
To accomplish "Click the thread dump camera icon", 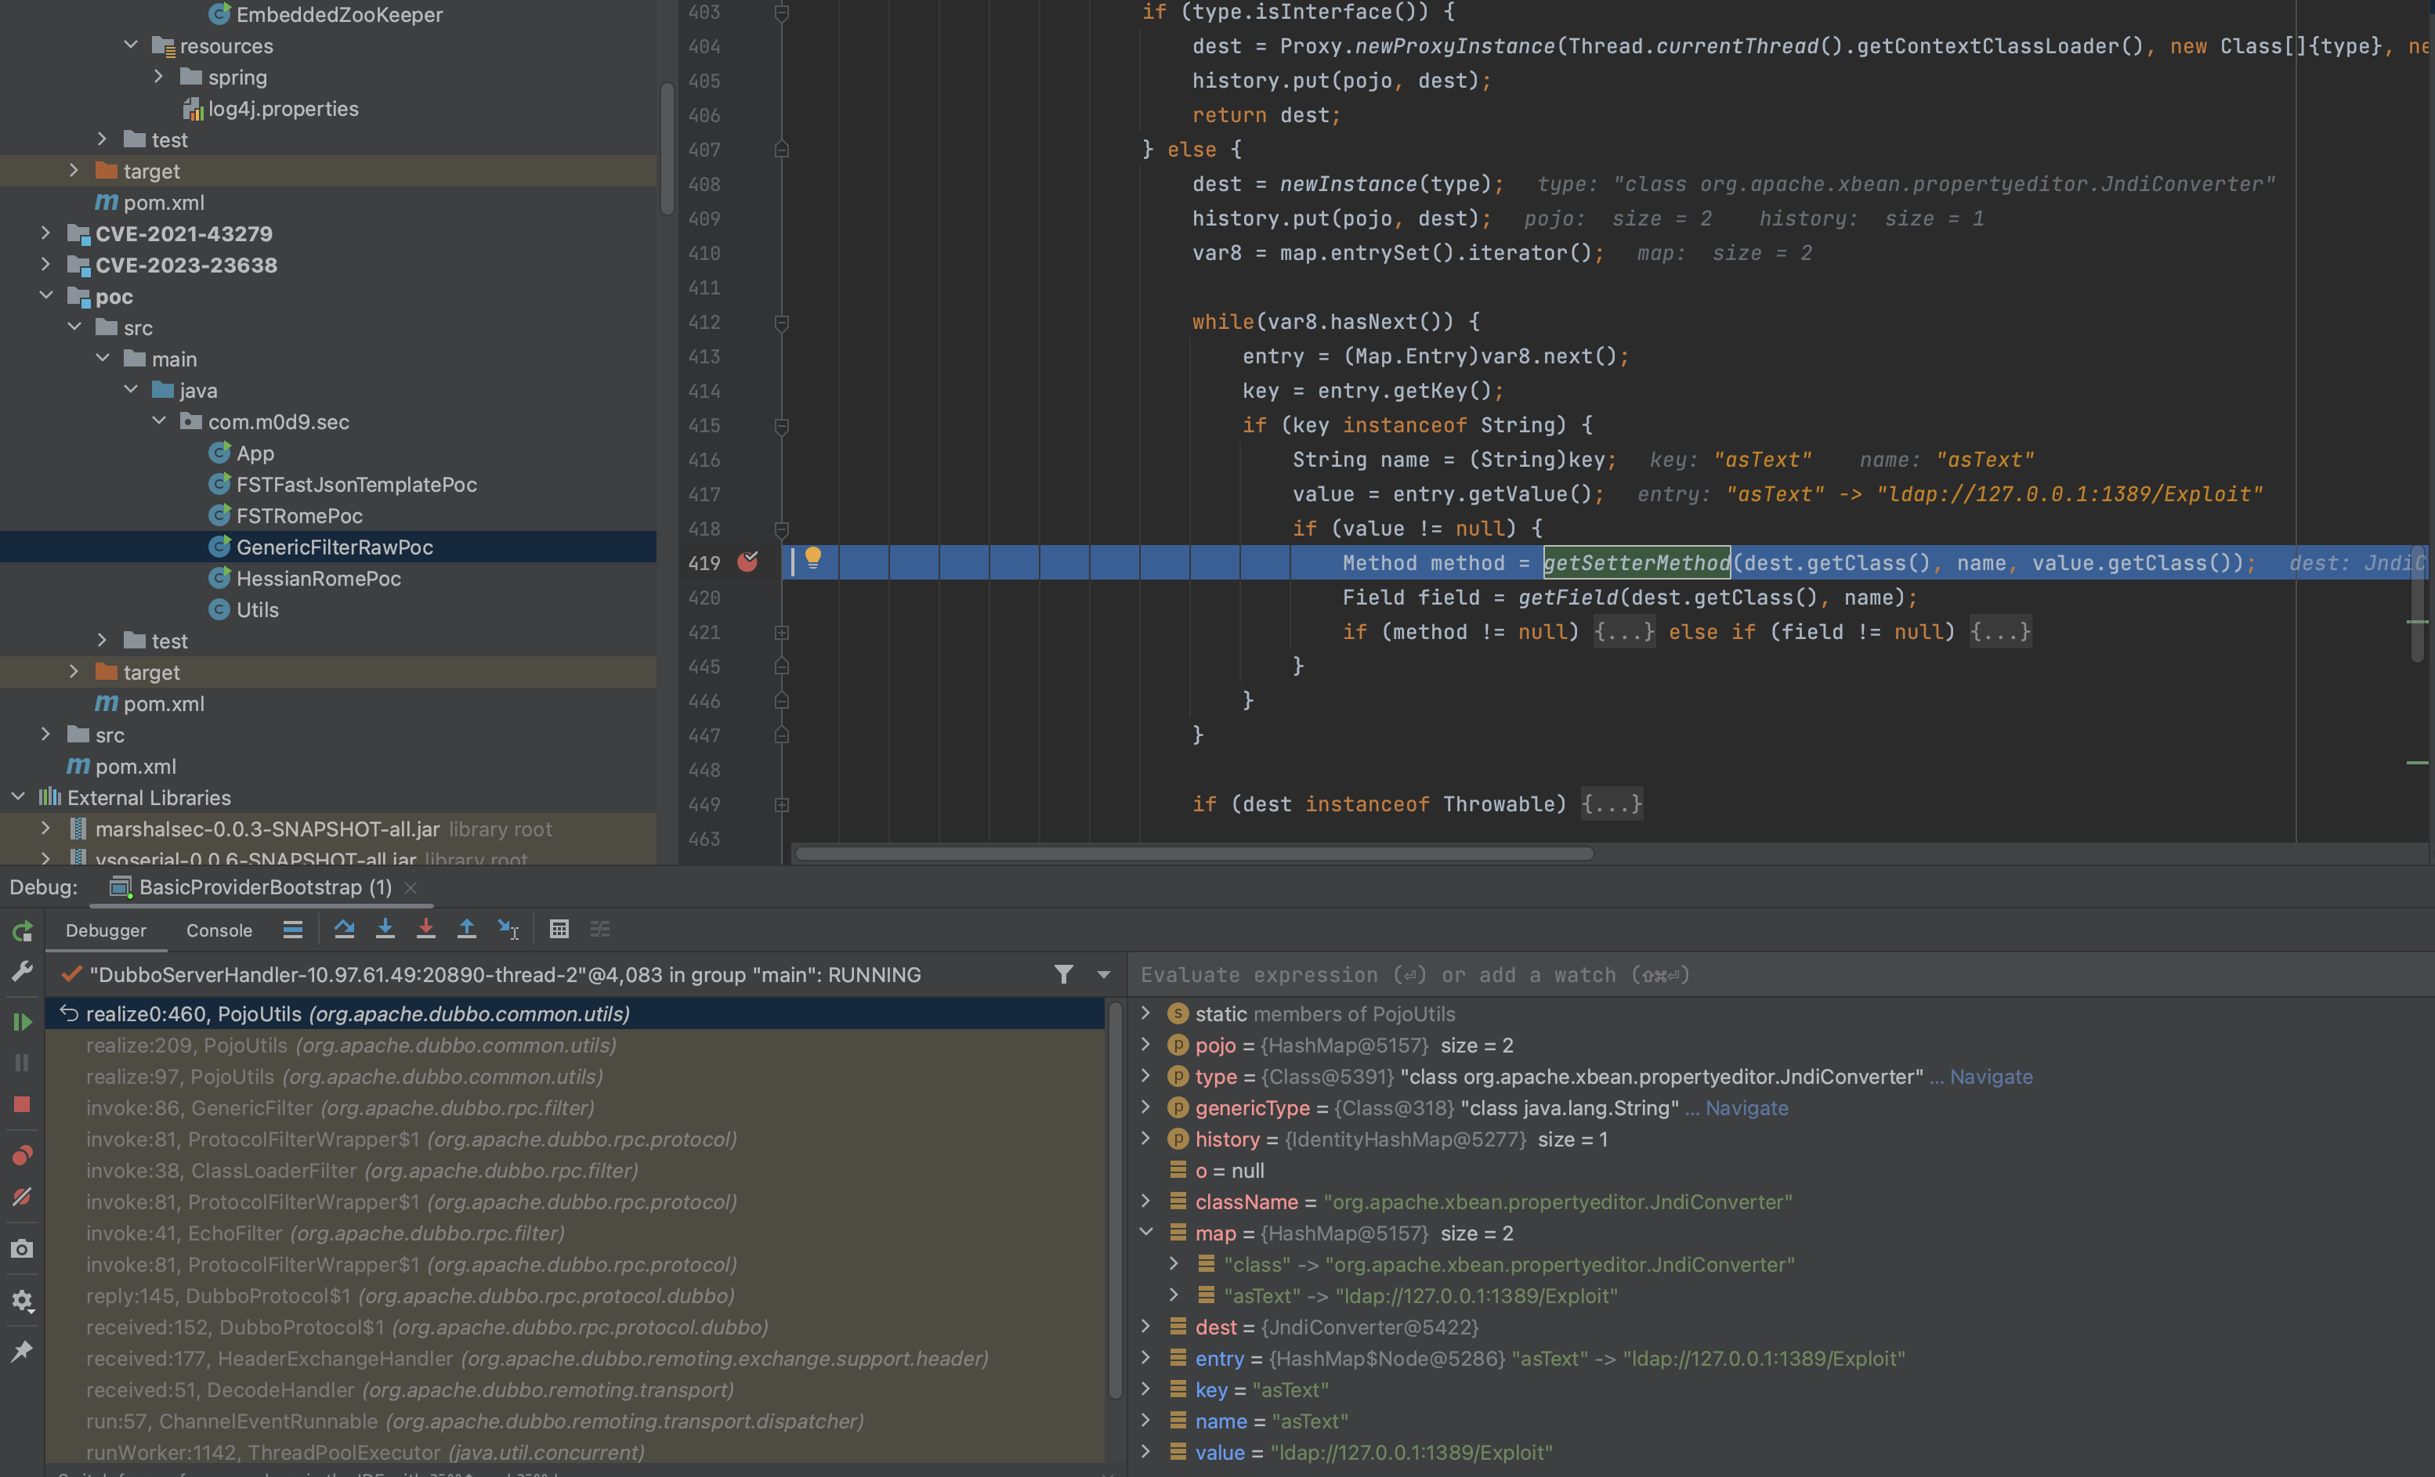I will click(x=22, y=1249).
